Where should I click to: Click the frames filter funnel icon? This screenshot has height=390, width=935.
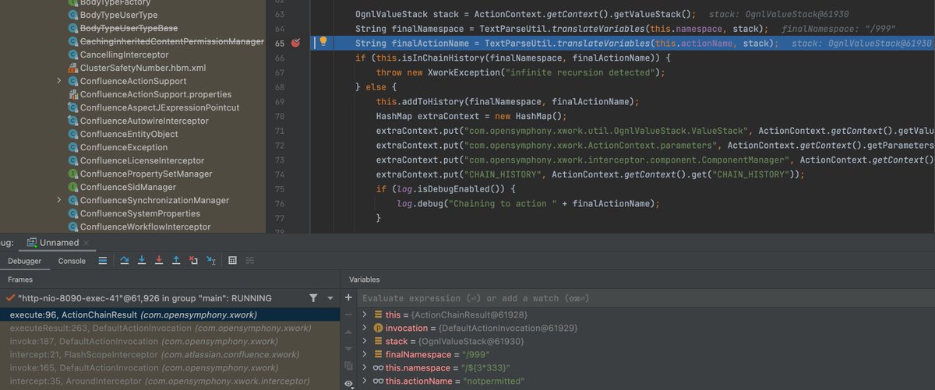click(x=313, y=298)
